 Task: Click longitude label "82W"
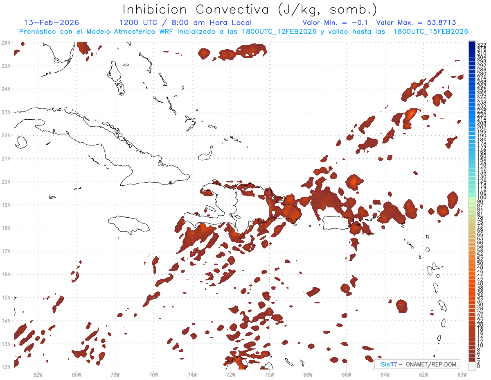click(x=38, y=374)
